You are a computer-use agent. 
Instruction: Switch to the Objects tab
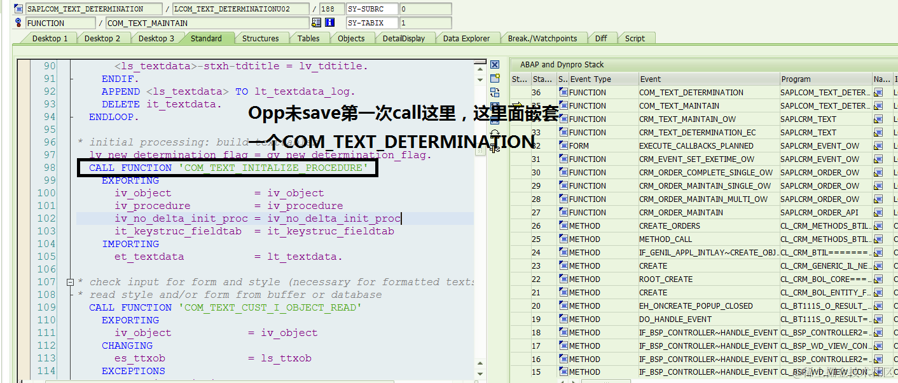click(351, 39)
